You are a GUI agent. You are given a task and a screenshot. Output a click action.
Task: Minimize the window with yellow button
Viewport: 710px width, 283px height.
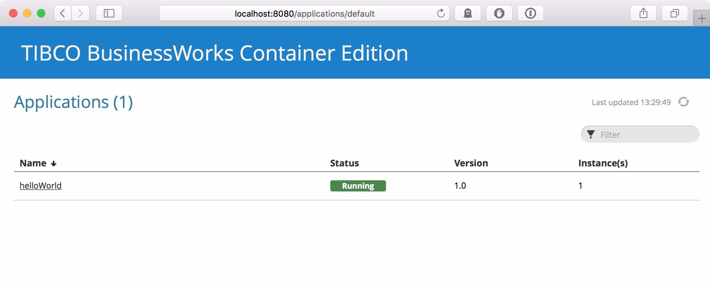[27, 14]
